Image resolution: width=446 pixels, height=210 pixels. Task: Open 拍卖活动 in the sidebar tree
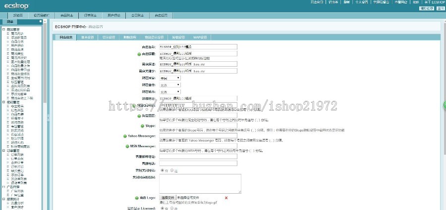coord(17,130)
